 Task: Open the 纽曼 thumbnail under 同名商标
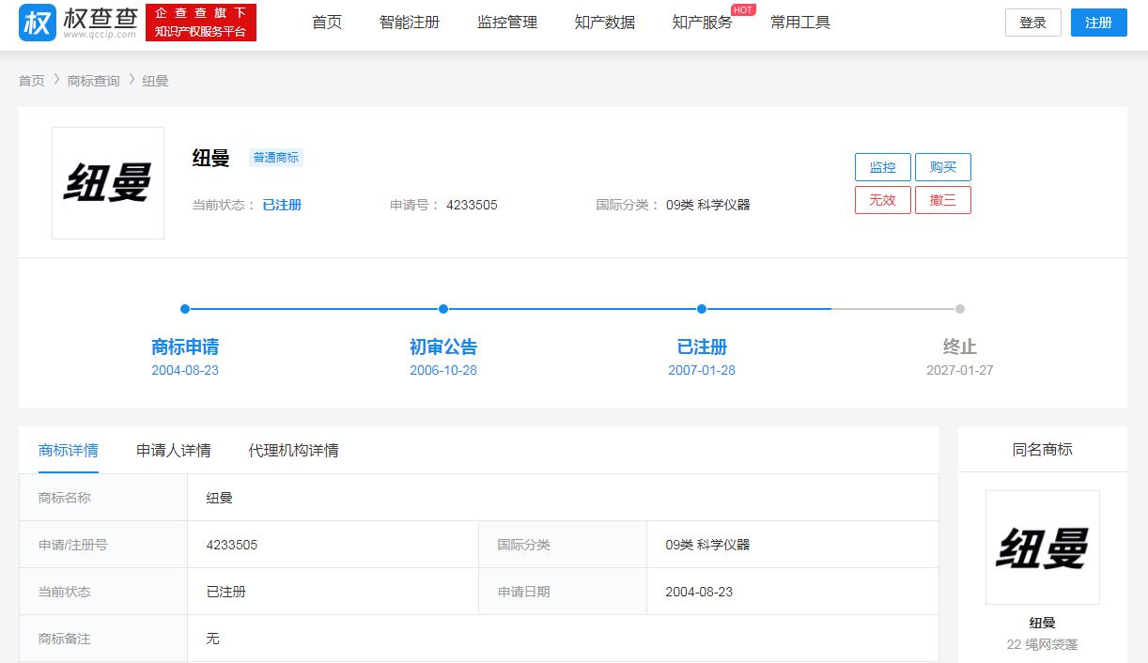[1042, 547]
